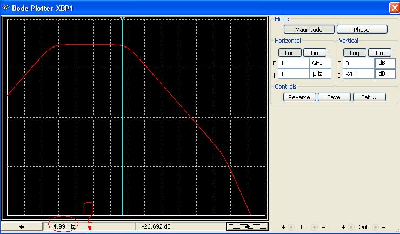Click the Bode Plotter title bar icon

[x=5, y=7]
